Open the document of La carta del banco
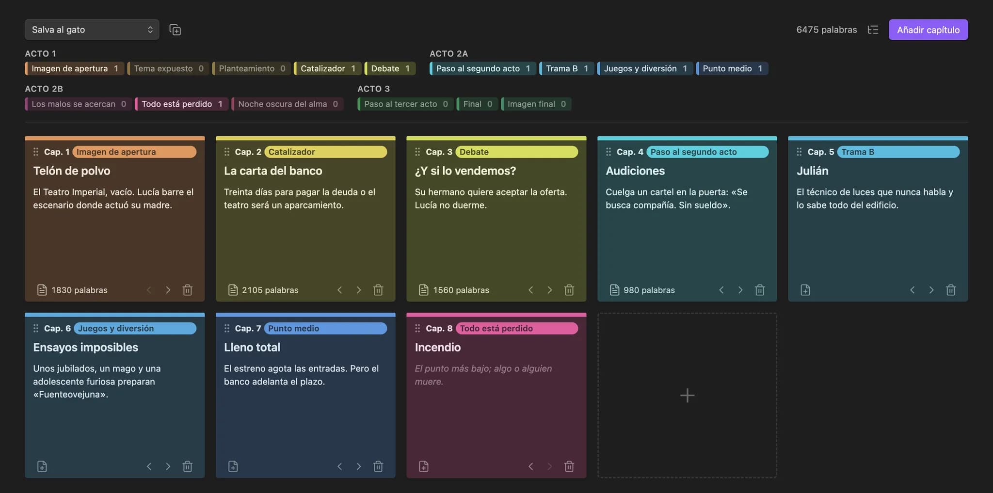This screenshot has height=493, width=993. coord(233,290)
